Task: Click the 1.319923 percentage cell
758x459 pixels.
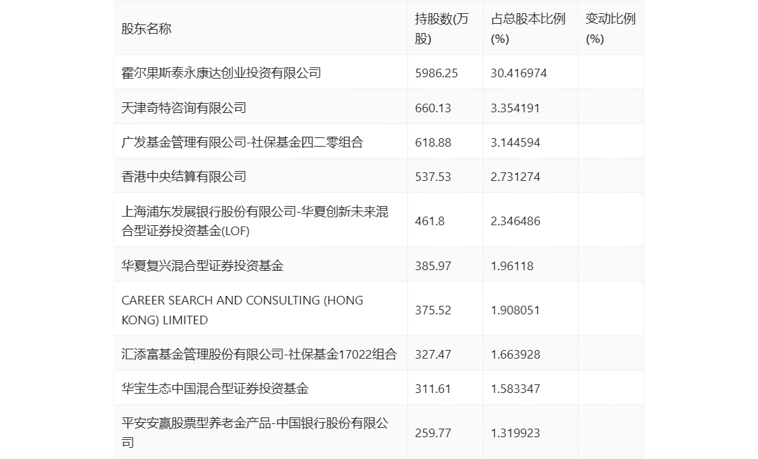Action: 516,433
